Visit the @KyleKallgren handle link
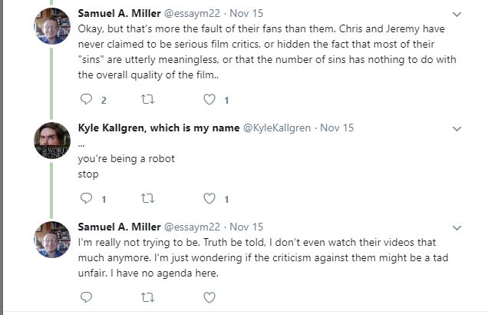 (277, 128)
